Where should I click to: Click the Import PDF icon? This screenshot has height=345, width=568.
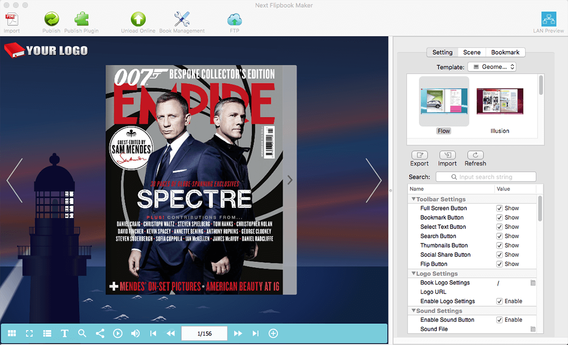(11, 20)
